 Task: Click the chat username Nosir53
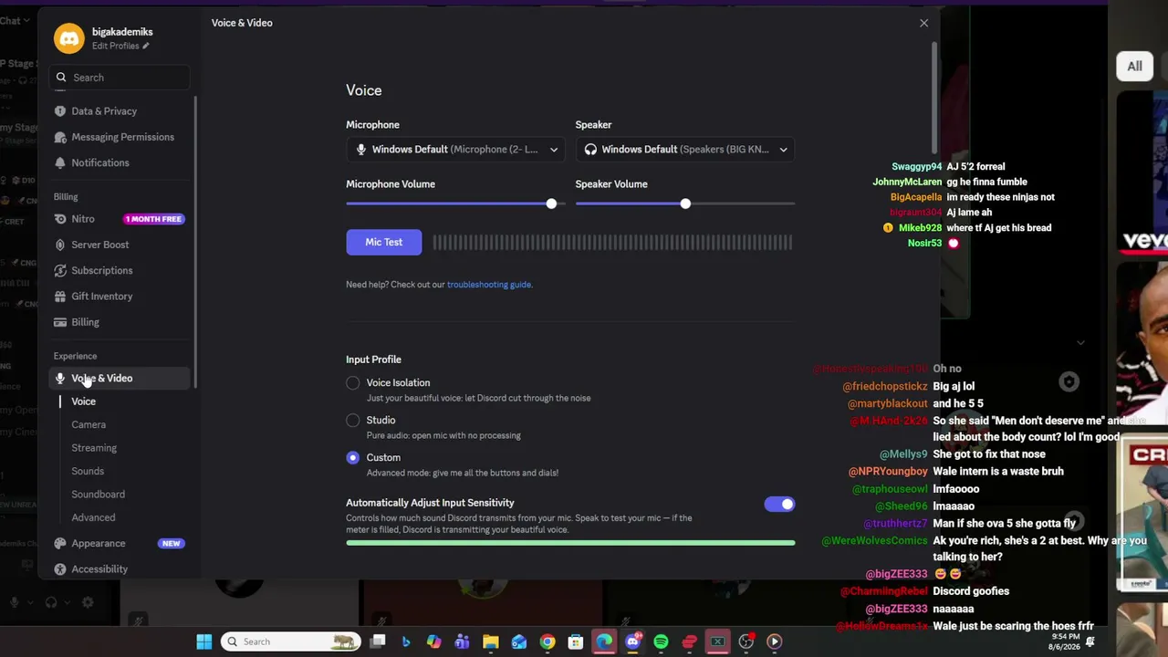tap(924, 244)
